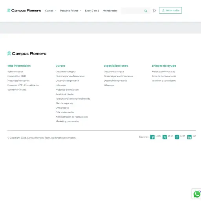201x201 pixels.
Task: Focus the header search field
Action: point(132,11)
